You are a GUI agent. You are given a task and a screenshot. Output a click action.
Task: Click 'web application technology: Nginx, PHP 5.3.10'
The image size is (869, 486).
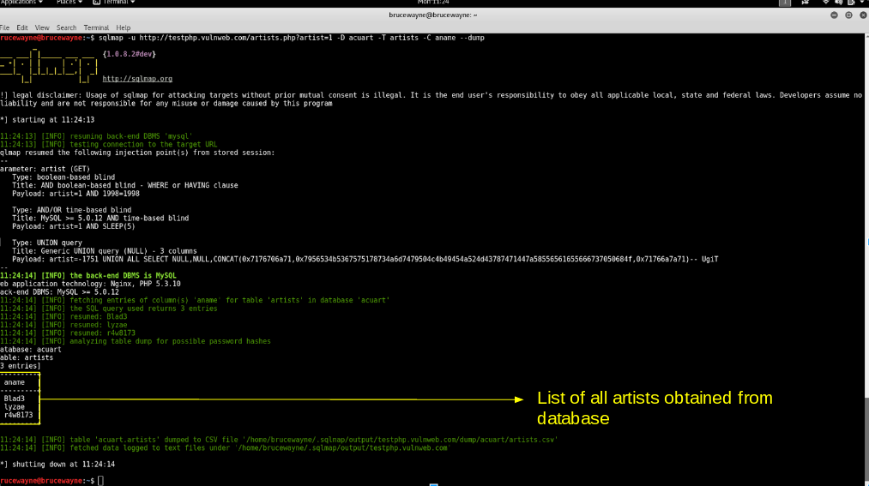[x=90, y=284]
